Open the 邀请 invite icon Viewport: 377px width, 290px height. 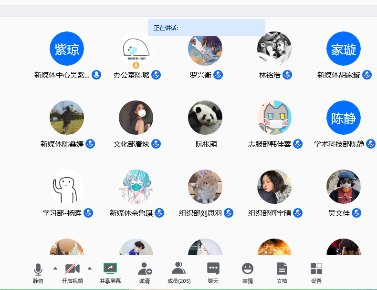click(x=145, y=269)
